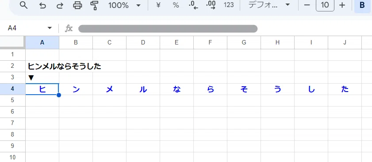The image size is (372, 162).
Task: Apply yen currency format
Action: [x=158, y=5]
